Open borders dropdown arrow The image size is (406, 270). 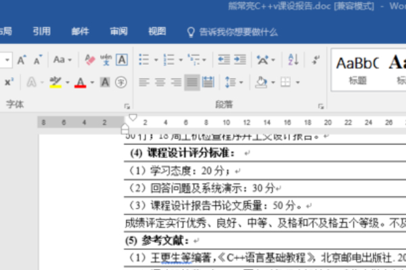pos(298,82)
